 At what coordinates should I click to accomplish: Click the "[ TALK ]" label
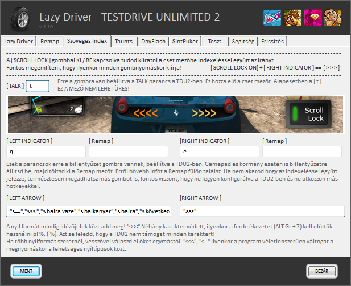15,86
